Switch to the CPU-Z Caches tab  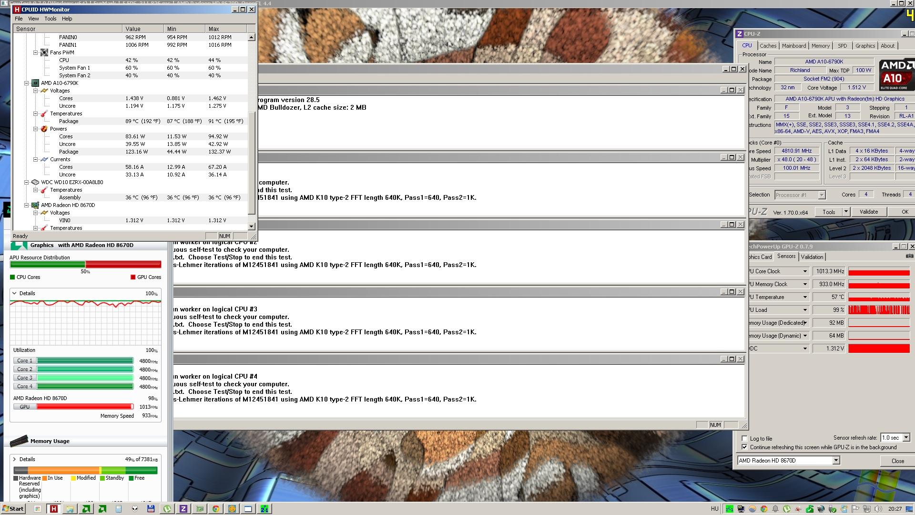point(768,46)
